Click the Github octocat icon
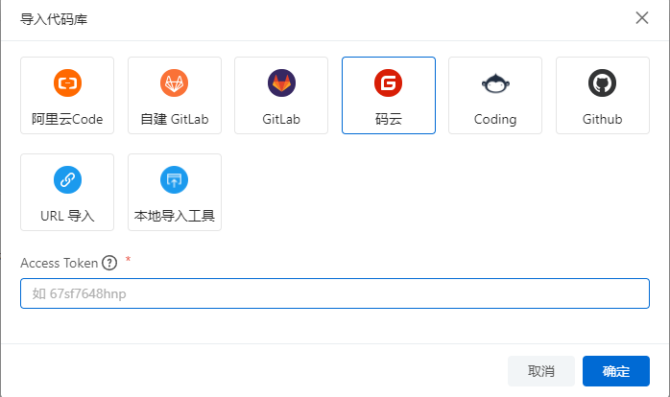This screenshot has height=397, width=670. pos(603,82)
